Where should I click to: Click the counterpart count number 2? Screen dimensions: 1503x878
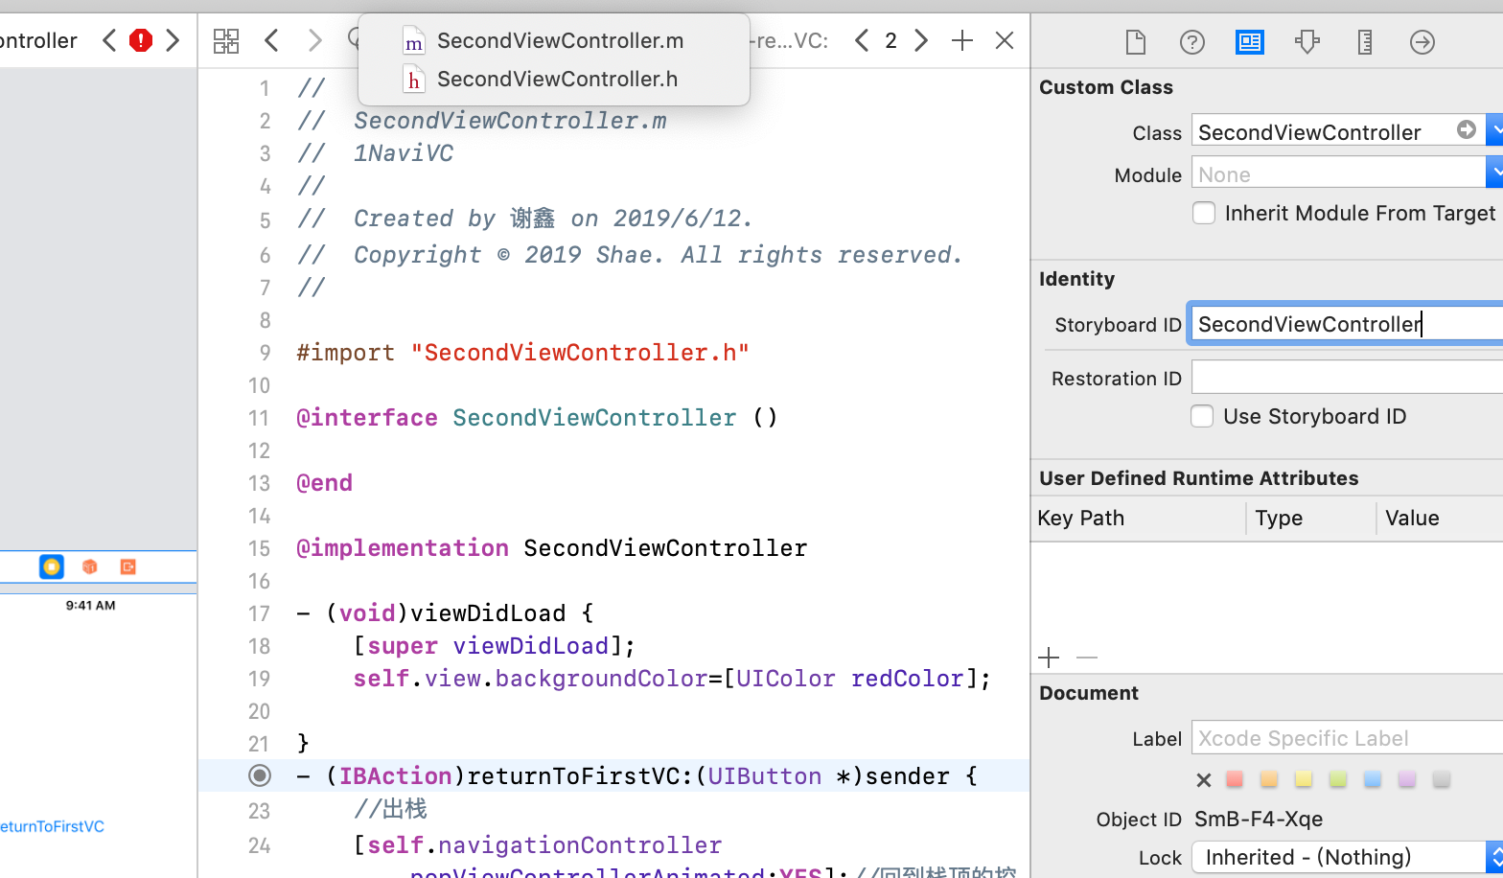[x=891, y=40]
